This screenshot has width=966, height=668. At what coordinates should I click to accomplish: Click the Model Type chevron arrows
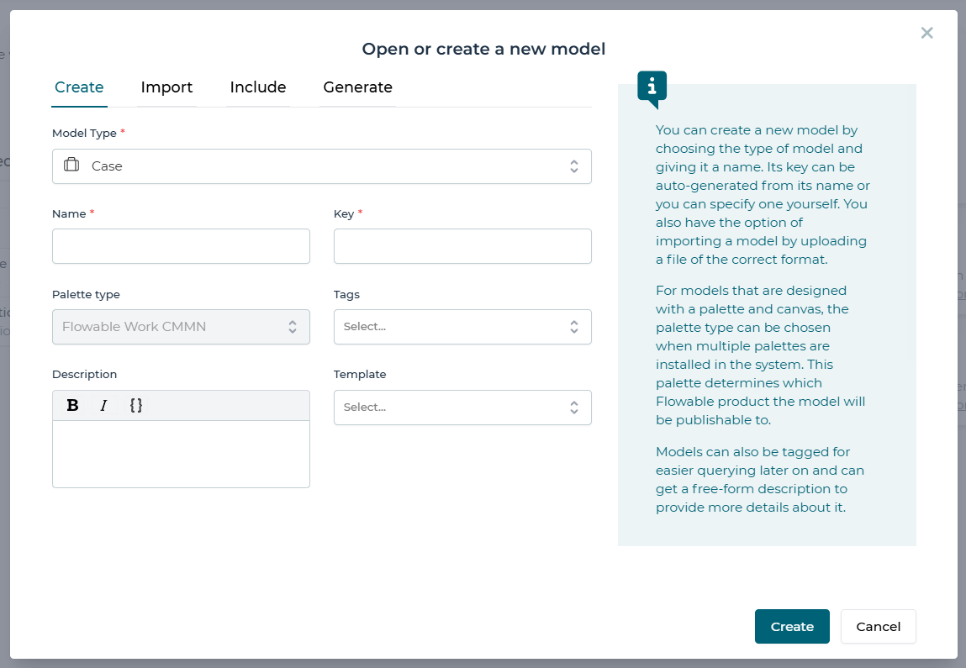(x=573, y=166)
